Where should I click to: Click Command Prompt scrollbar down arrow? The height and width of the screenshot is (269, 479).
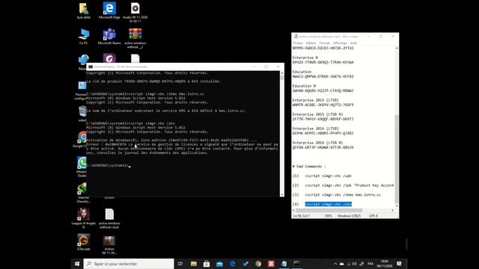pyautogui.click(x=281, y=194)
